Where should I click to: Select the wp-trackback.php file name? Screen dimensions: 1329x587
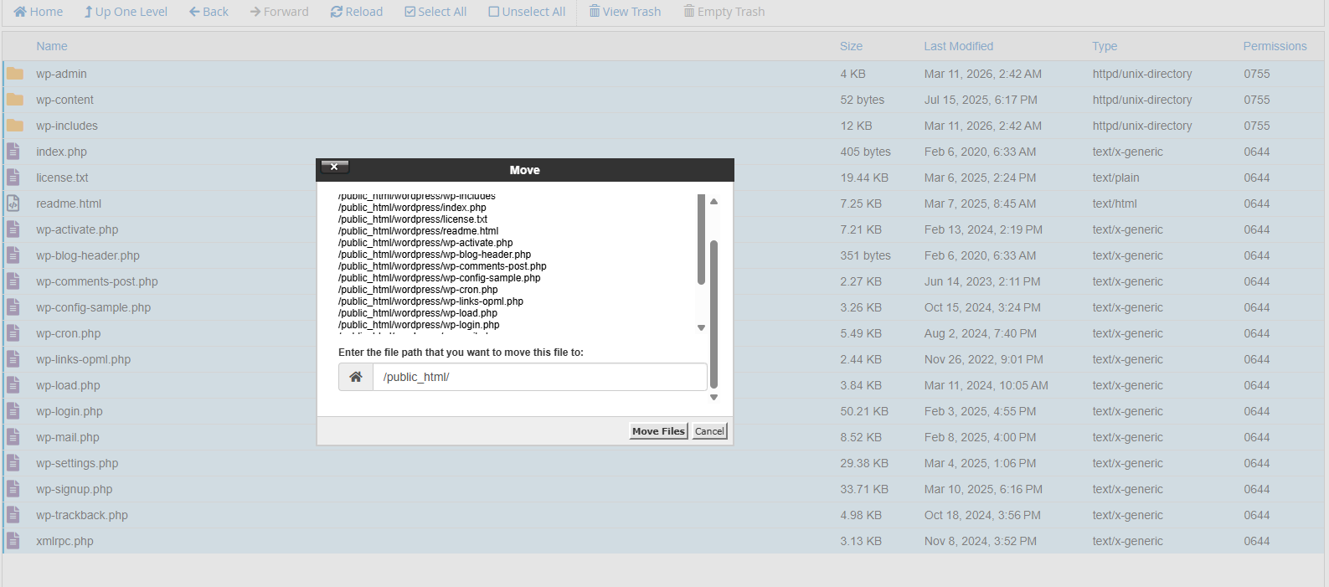[82, 515]
